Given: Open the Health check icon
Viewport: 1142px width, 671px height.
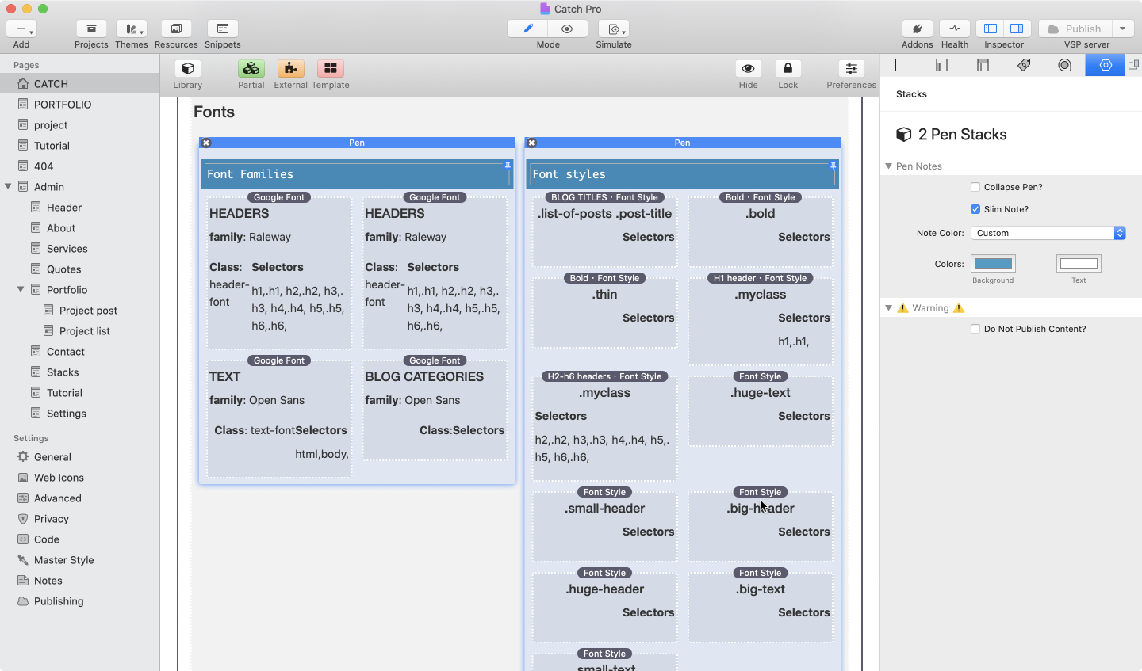Looking at the screenshot, I should coord(954,29).
